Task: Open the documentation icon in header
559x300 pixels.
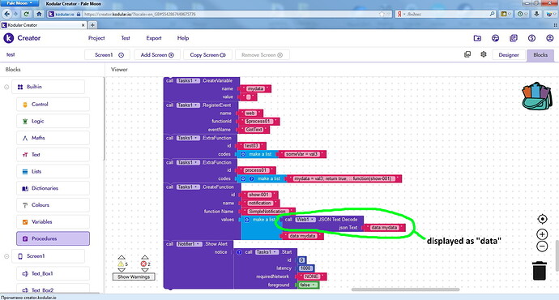Action: click(x=514, y=38)
